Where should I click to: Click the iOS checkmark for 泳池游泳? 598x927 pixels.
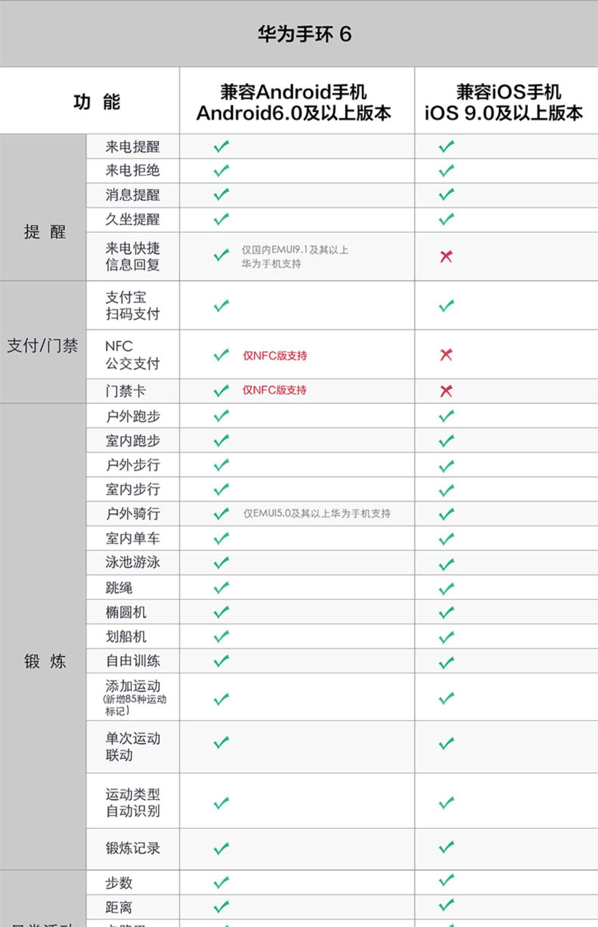(x=446, y=564)
